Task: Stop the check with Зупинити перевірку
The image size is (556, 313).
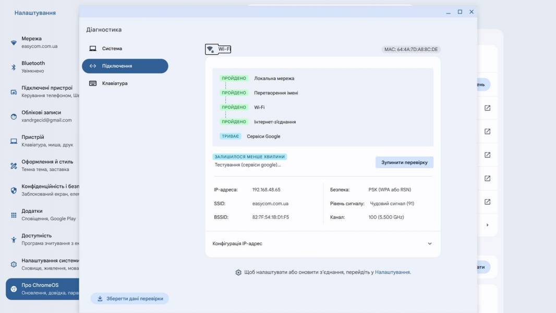Action: pos(404,162)
